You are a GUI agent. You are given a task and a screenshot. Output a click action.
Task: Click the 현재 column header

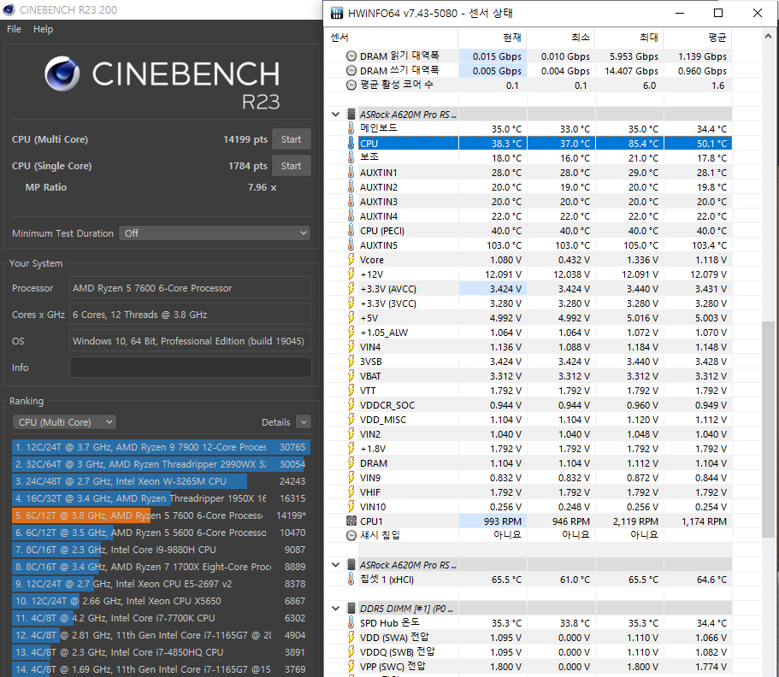(493, 38)
